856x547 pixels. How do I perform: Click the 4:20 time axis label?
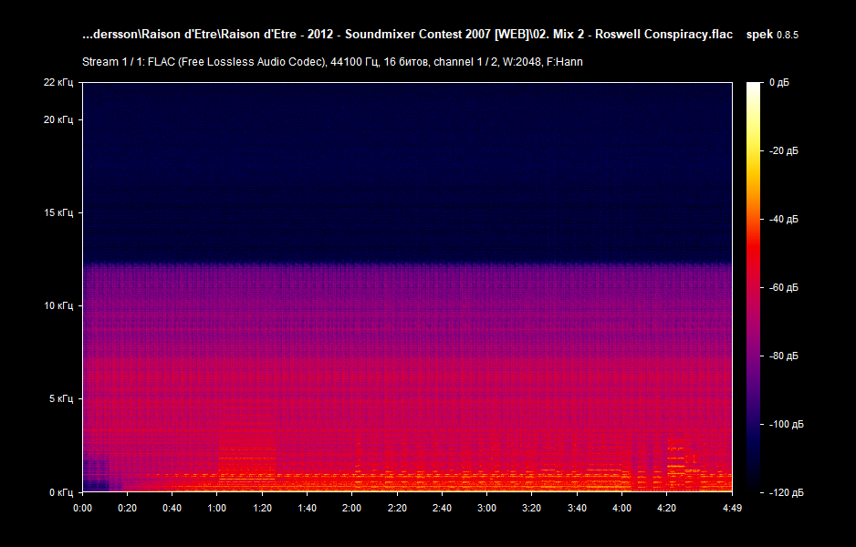pyautogui.click(x=666, y=509)
